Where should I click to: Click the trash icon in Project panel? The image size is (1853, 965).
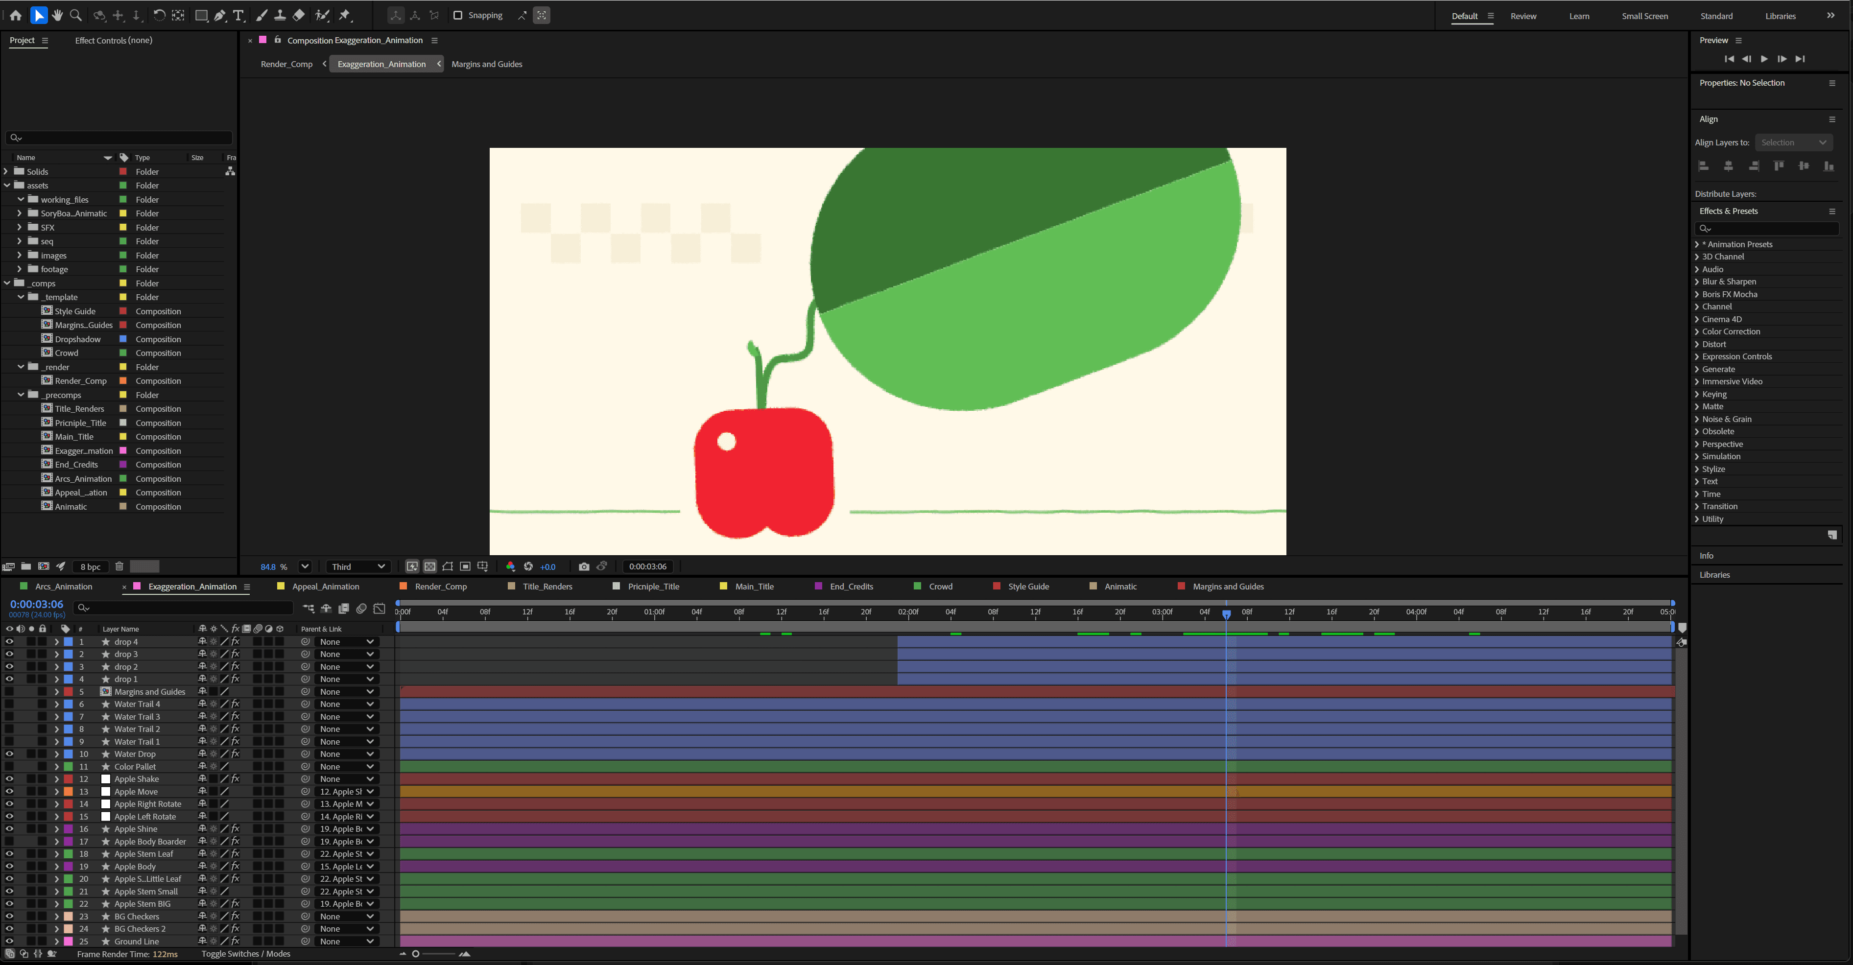click(119, 566)
